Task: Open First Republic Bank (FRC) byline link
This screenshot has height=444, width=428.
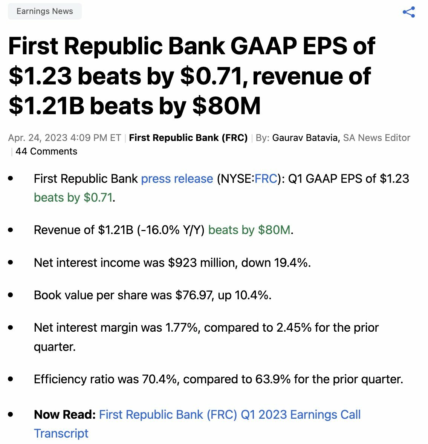Action: tap(188, 138)
